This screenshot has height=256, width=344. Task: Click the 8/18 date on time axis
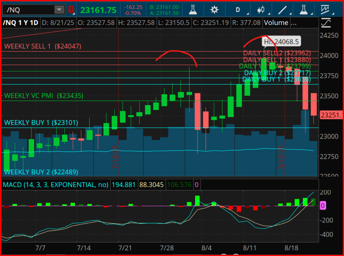coord(291,248)
